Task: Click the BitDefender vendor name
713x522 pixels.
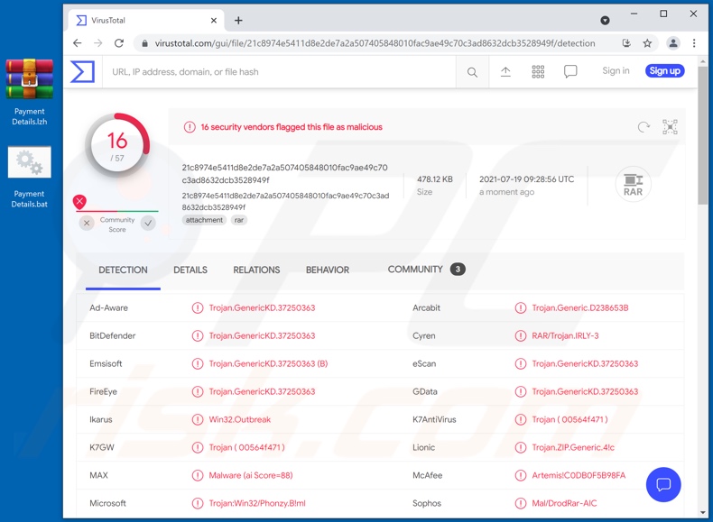Action: click(112, 335)
